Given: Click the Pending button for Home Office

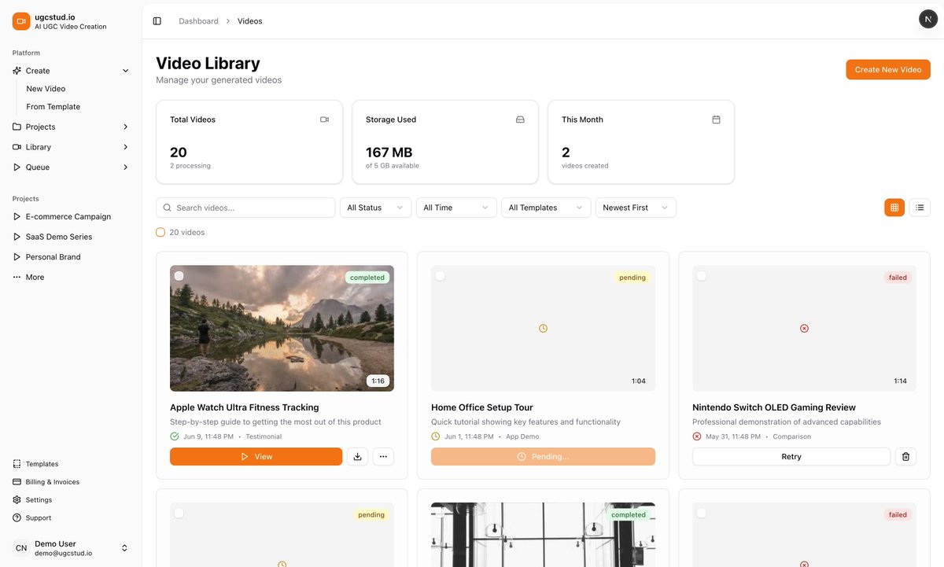Looking at the screenshot, I should (x=543, y=457).
